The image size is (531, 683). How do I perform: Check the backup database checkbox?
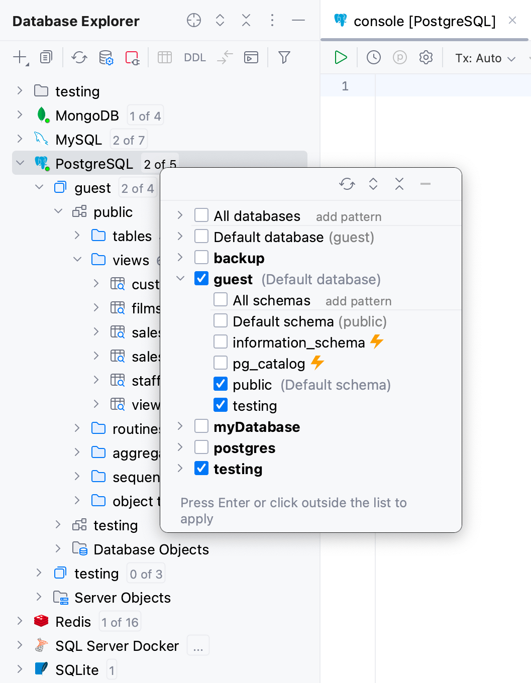click(x=201, y=257)
